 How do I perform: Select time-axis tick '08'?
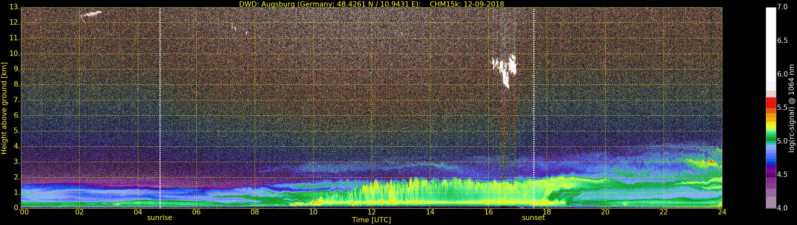click(x=255, y=212)
